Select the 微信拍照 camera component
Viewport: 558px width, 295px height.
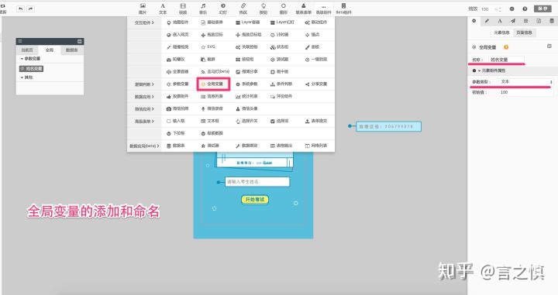pyautogui.click(x=177, y=108)
